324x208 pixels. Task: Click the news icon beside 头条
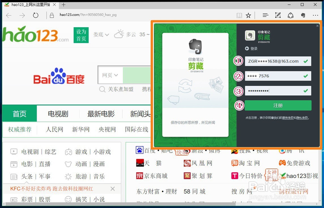[14, 177]
